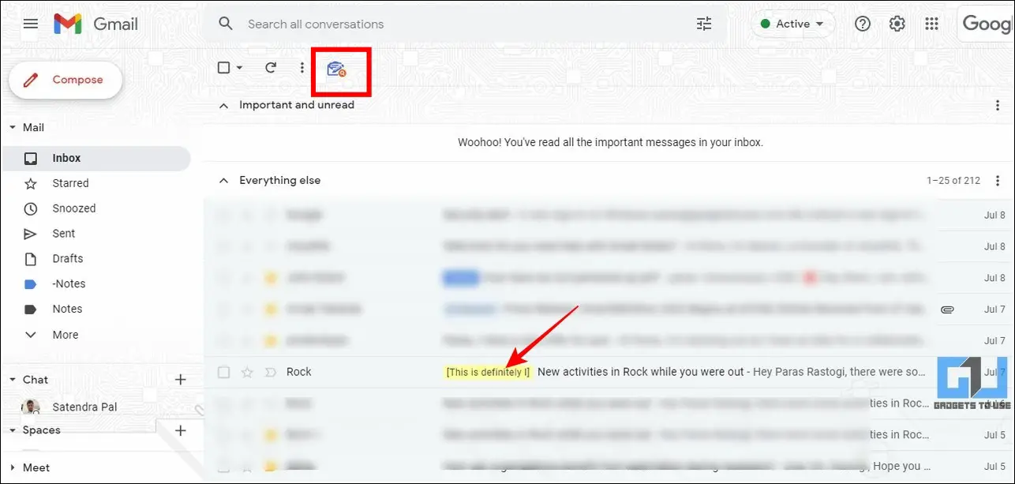The height and width of the screenshot is (484, 1015).
Task: Click the email highlighter extension icon
Action: [337, 69]
